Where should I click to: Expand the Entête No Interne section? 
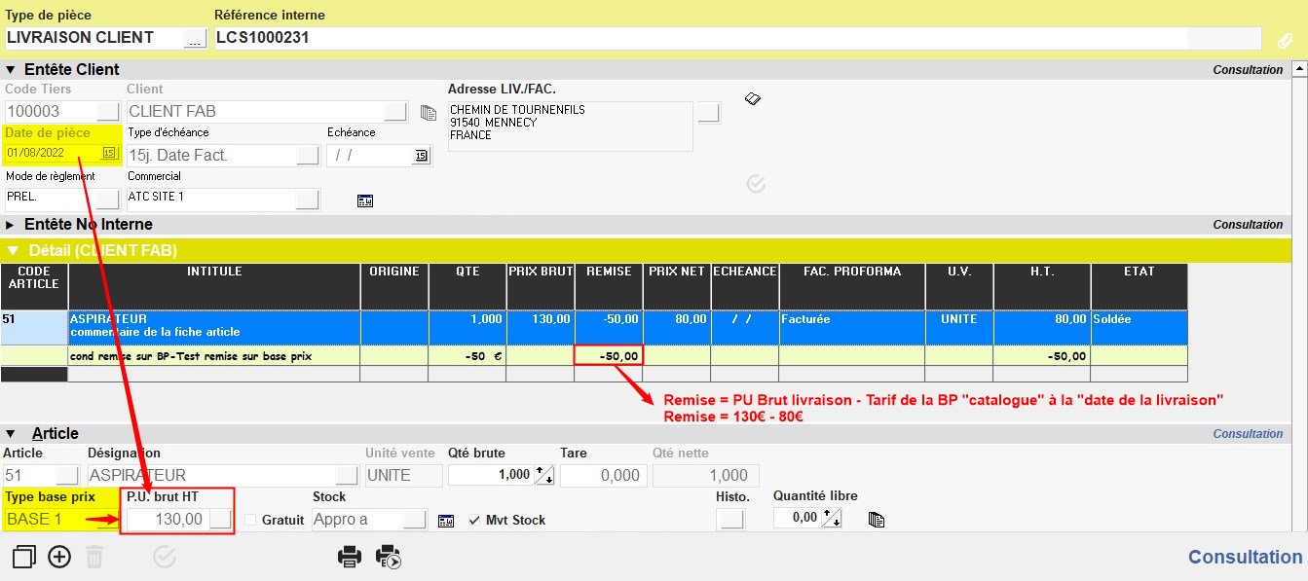tap(11, 225)
